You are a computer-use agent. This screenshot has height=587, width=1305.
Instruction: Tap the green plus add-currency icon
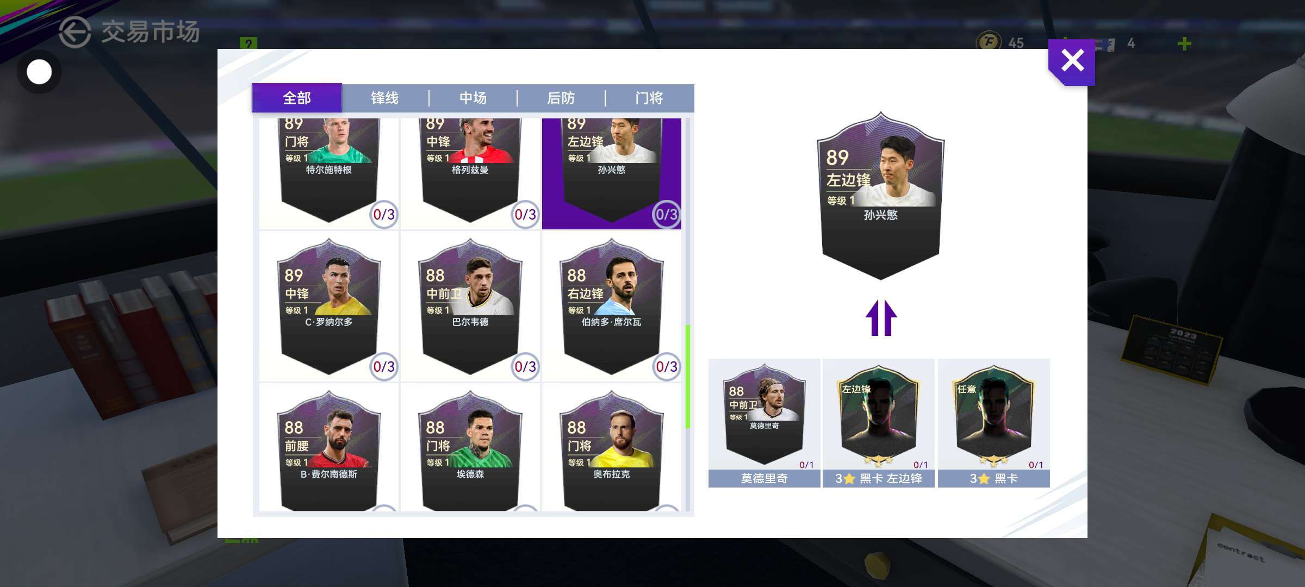(1184, 43)
